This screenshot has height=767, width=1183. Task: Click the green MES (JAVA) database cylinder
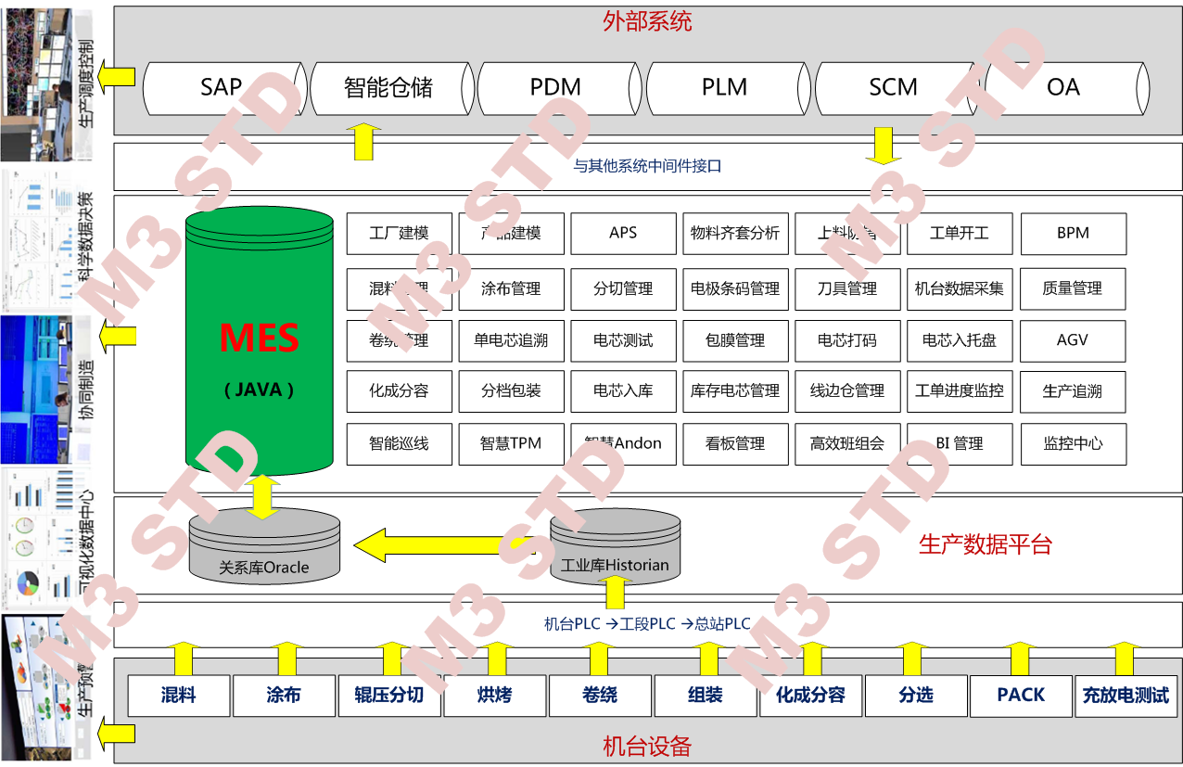click(260, 339)
